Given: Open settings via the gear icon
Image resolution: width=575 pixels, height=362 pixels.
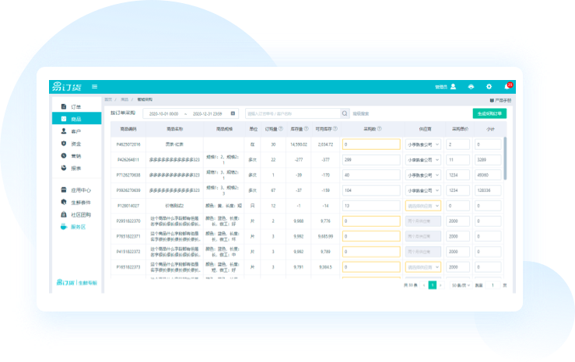Looking at the screenshot, I should (x=489, y=86).
